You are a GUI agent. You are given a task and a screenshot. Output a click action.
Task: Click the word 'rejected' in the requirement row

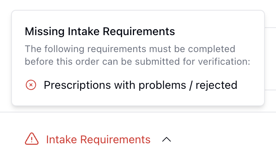(x=217, y=85)
